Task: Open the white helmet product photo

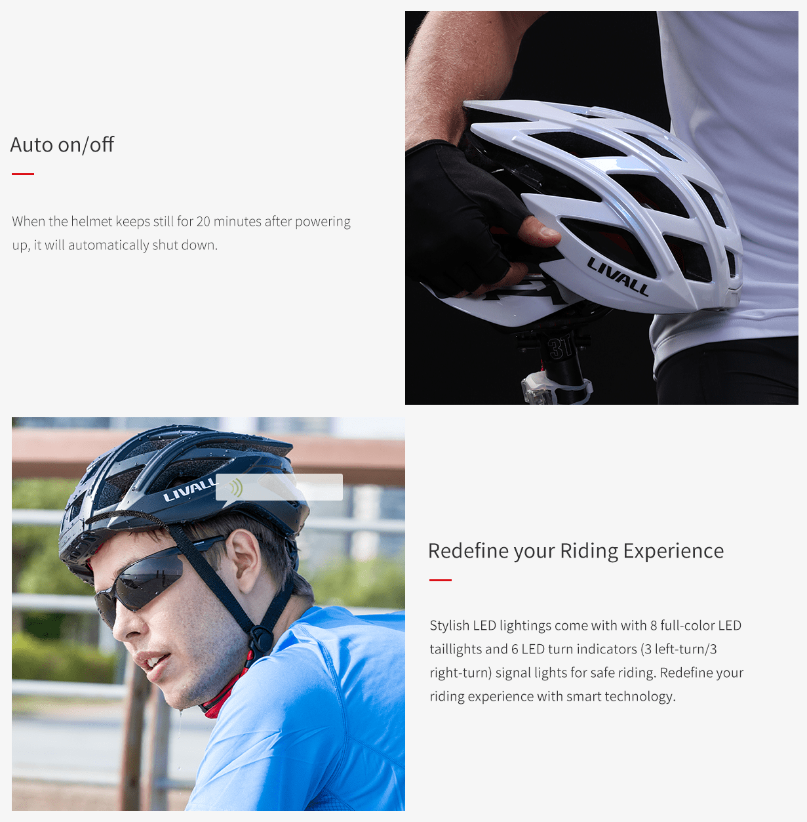Action: click(x=602, y=208)
